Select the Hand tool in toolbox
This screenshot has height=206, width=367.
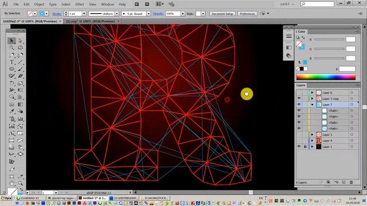[11, 183]
